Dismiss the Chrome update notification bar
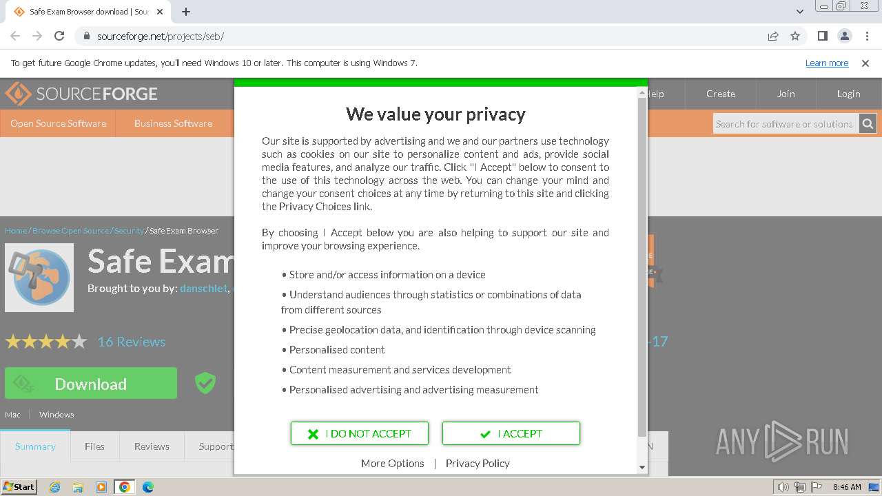The height and width of the screenshot is (496, 882). pyautogui.click(x=865, y=63)
